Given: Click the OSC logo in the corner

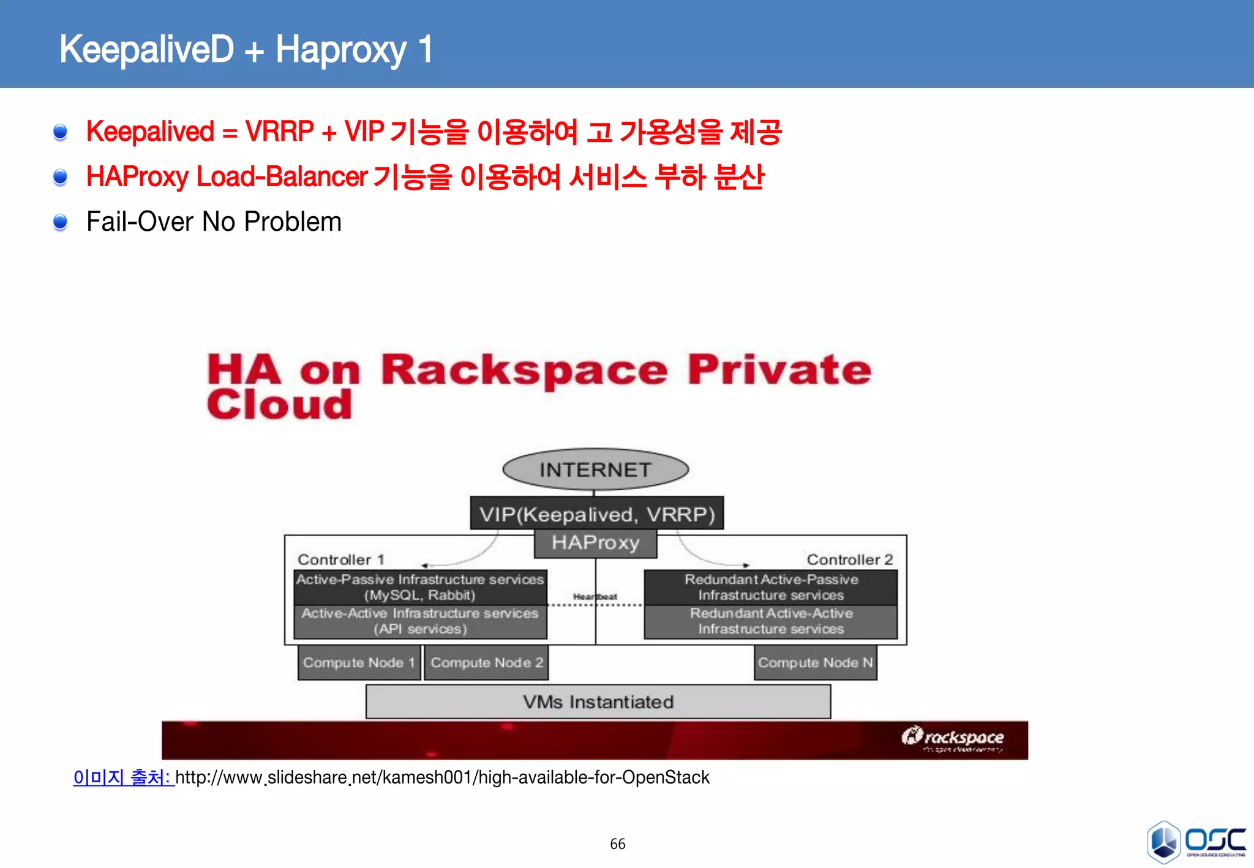Looking at the screenshot, I should click(x=1196, y=842).
